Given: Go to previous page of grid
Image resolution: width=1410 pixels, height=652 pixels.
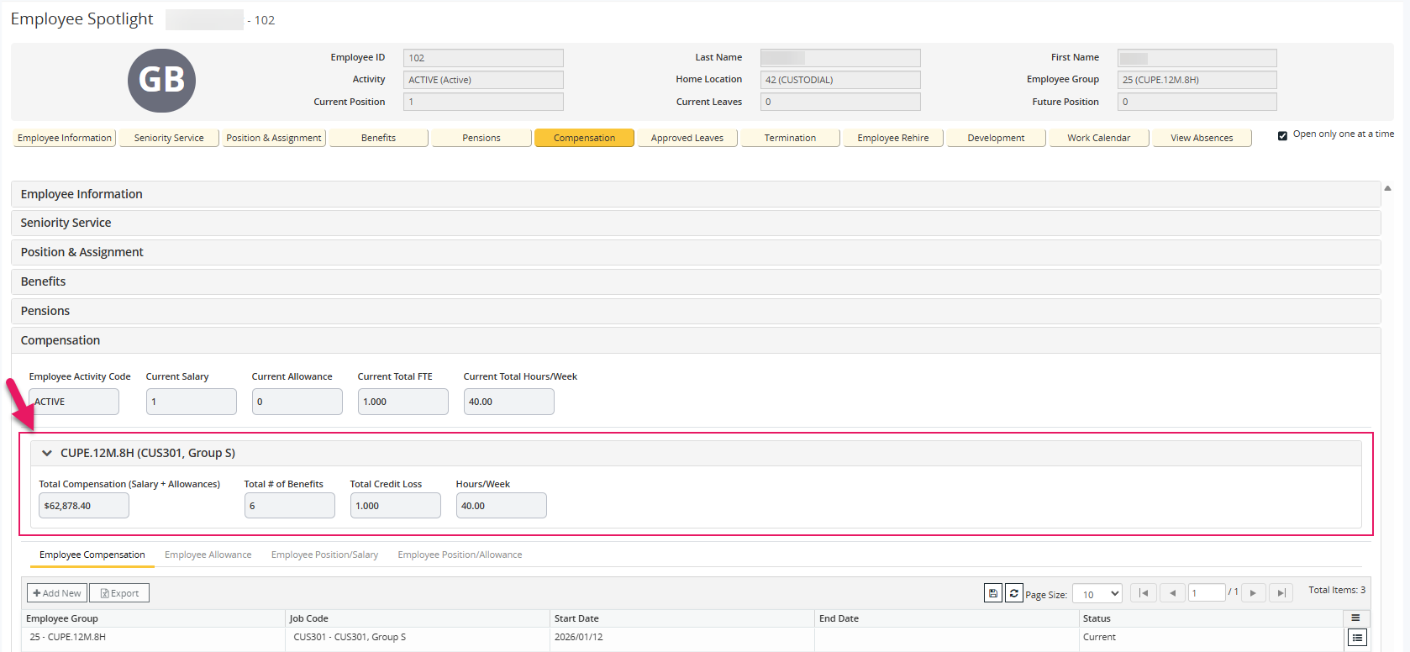Looking at the screenshot, I should (1172, 593).
